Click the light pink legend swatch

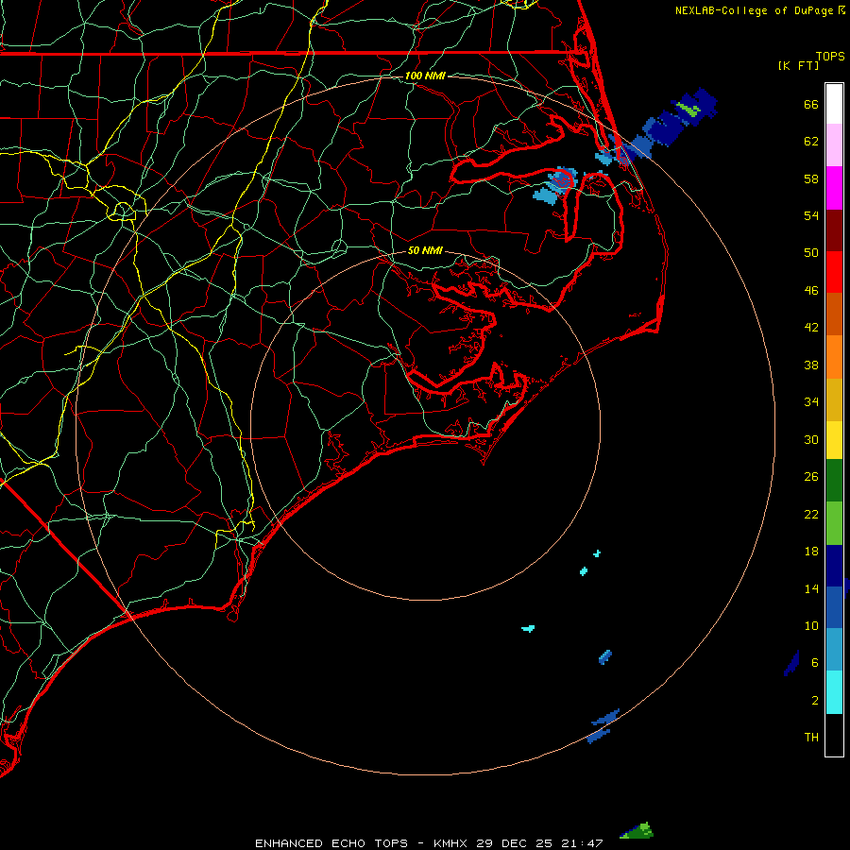[834, 144]
